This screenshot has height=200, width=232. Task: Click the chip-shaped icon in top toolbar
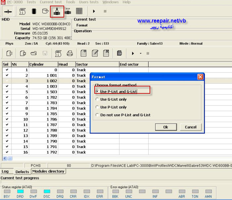34,11
